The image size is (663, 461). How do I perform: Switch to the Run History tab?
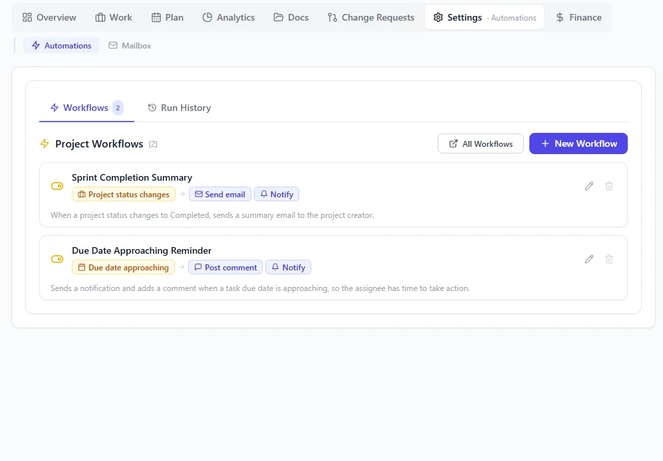click(x=180, y=108)
